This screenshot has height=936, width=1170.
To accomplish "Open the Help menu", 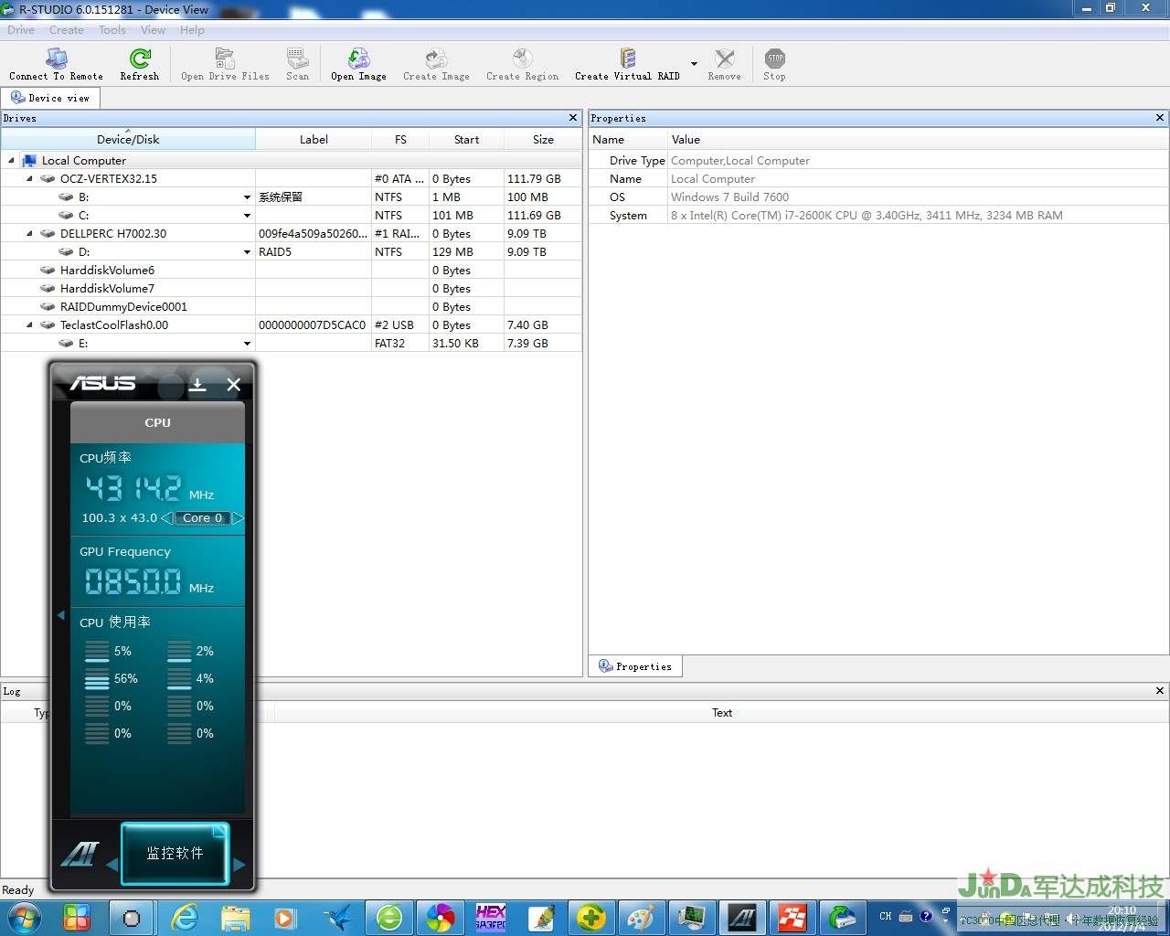I will [x=192, y=30].
